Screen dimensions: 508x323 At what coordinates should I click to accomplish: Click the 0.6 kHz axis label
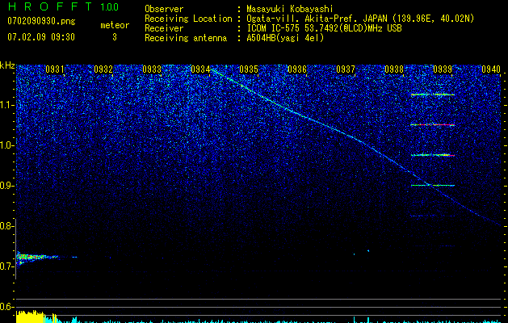pos(6,307)
